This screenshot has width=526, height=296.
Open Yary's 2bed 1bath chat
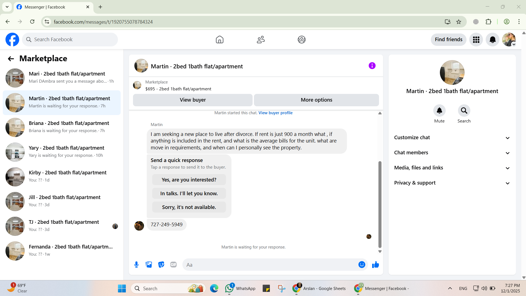pos(62,152)
